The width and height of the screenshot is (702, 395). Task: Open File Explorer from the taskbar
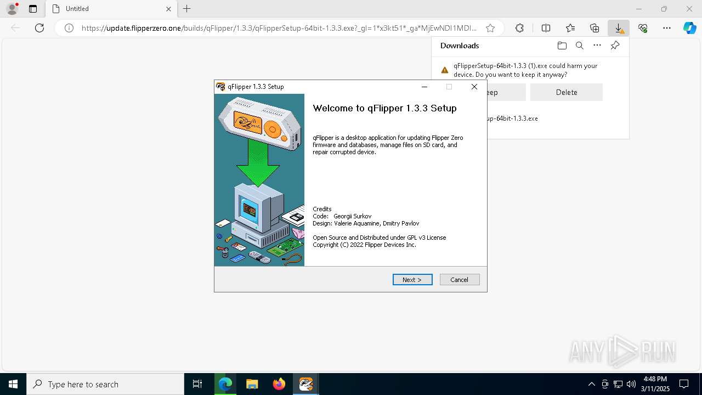click(252, 384)
